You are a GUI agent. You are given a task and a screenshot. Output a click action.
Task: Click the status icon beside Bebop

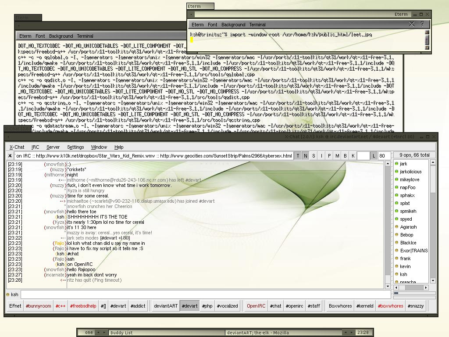(396, 235)
